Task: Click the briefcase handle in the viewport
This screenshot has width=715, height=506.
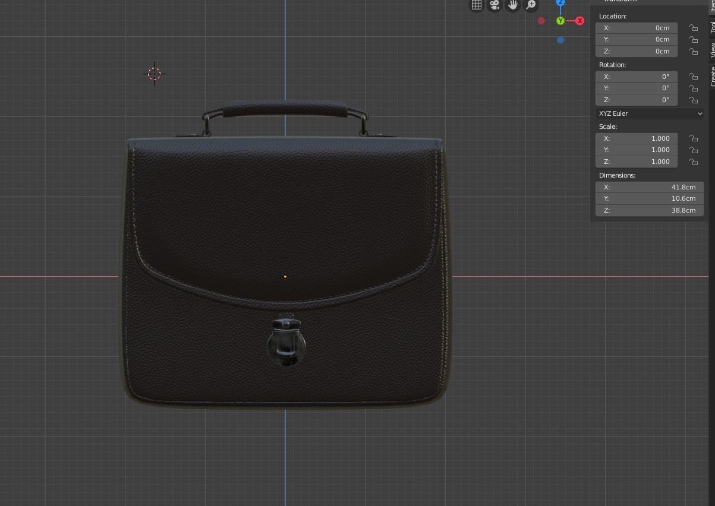Action: click(x=285, y=109)
